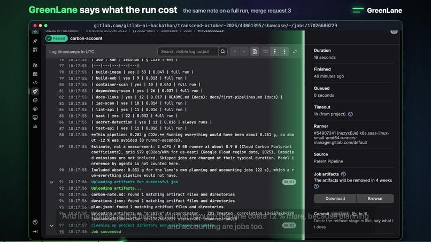Image resolution: width=431 pixels, height=242 pixels.
Task: Collapse the sidebar with the arrow icon
Action: 35,231
